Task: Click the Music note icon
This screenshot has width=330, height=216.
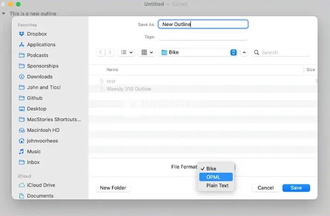Action: tap(22, 151)
